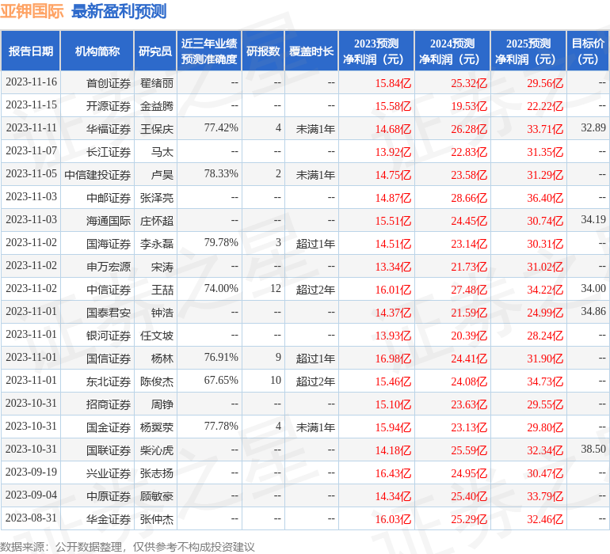Click researcher name 马太
The image size is (610, 554).
(162, 152)
